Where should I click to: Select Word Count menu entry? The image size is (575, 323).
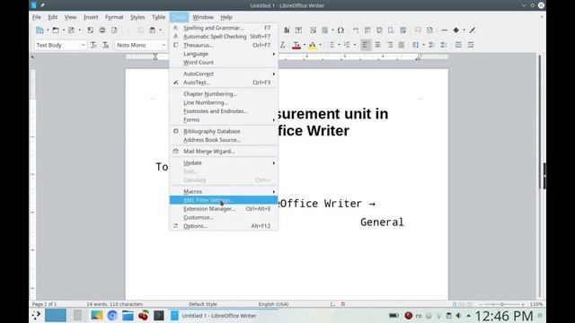click(x=224, y=62)
